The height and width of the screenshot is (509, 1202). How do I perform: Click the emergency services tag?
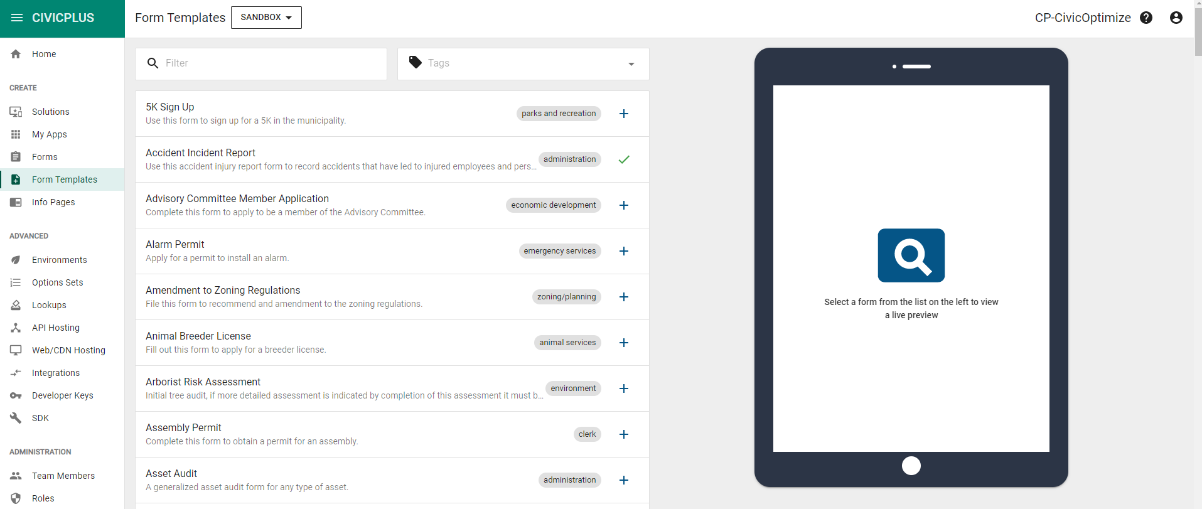(x=560, y=251)
